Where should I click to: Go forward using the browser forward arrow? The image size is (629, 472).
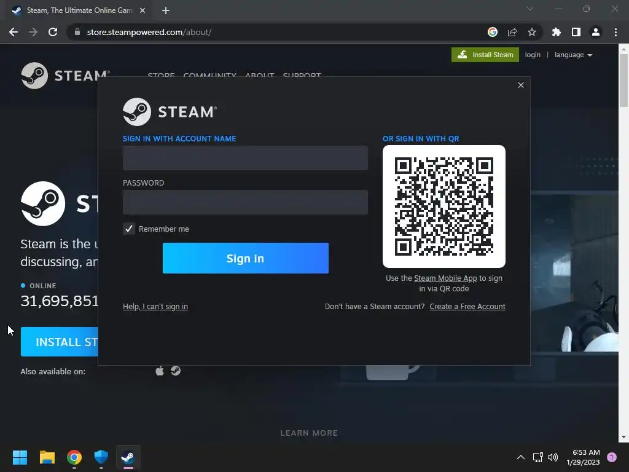(x=33, y=32)
